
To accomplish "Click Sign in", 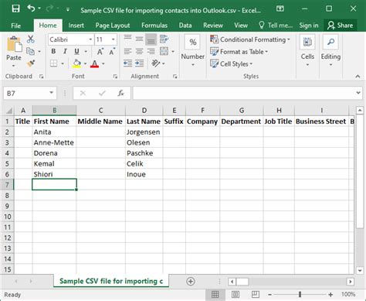I will tap(309, 26).
